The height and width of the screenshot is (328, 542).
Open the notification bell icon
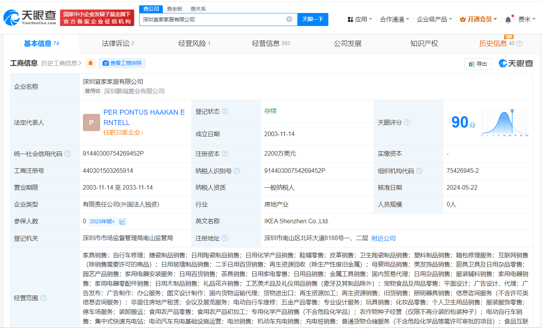(508, 19)
